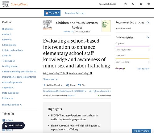Open the Volume 183 link

[x=69, y=32]
